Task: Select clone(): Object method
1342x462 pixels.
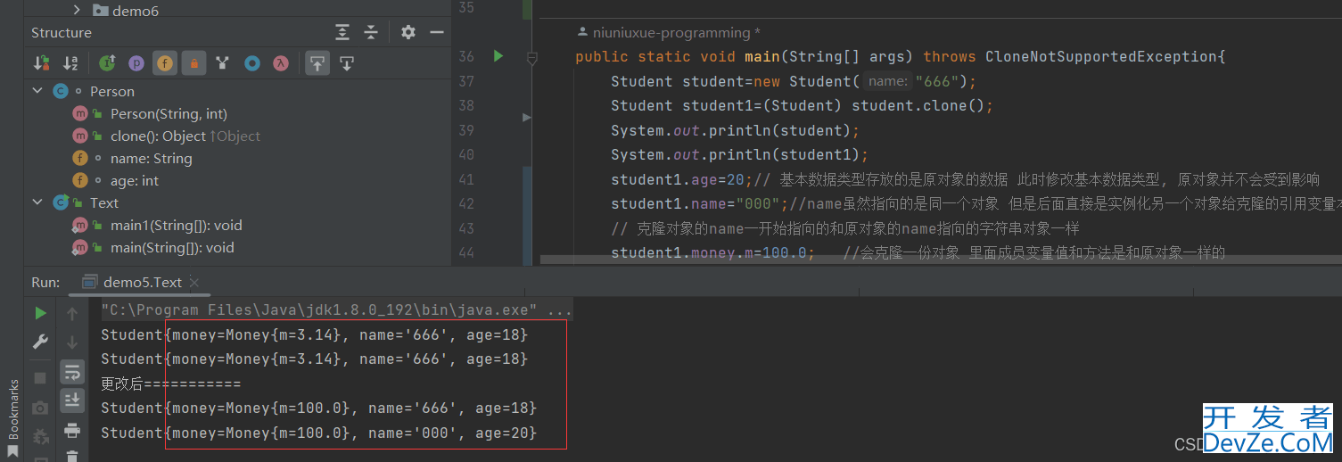Action: (x=185, y=136)
